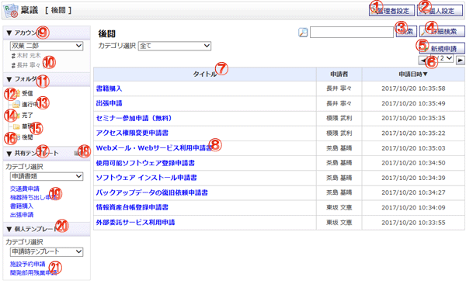Screen dimensions: 466x284
Task: Click the 検索 search button
Action: click(406, 31)
